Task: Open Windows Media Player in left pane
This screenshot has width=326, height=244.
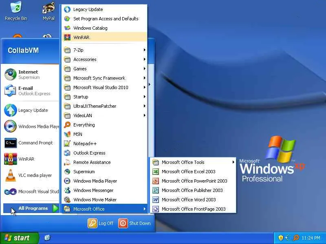Action: pos(31,126)
